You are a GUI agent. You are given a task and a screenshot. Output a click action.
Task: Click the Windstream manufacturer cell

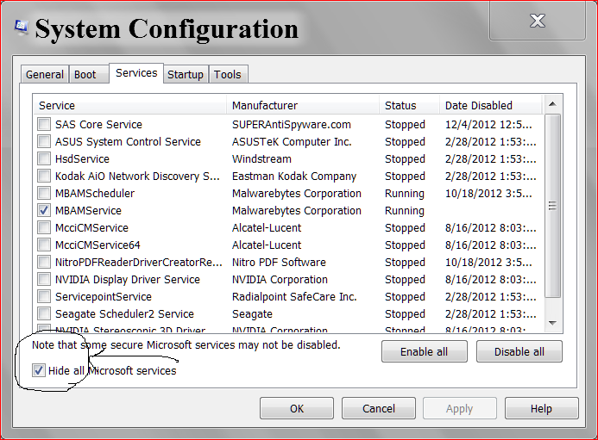pos(261,158)
